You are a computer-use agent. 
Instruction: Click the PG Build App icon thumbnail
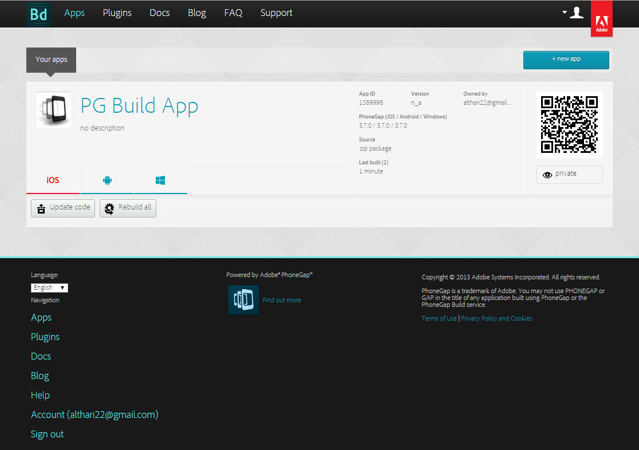[x=54, y=110]
